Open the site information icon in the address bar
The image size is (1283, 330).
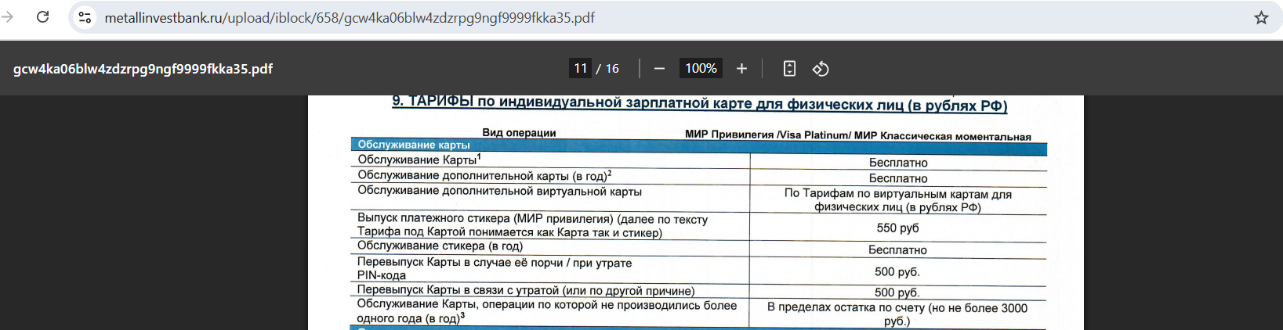point(85,17)
